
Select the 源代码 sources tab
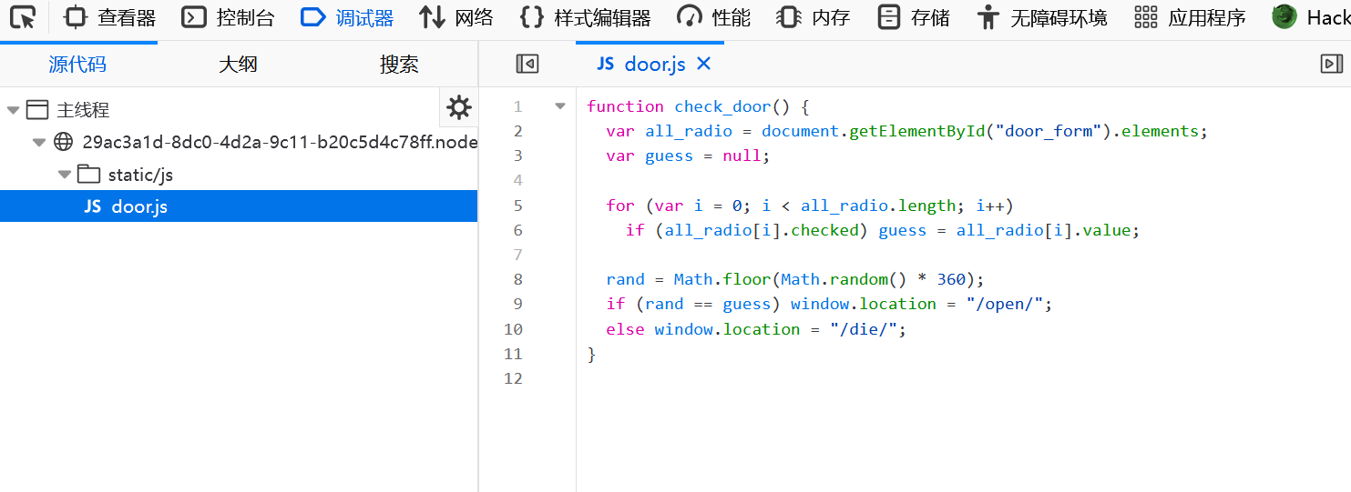pyautogui.click(x=77, y=65)
